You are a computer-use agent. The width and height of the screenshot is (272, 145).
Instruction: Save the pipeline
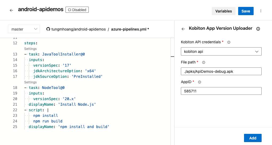(x=246, y=11)
